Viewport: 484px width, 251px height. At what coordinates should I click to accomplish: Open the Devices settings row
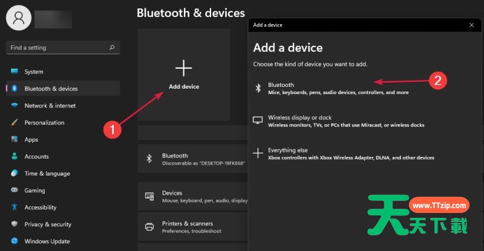pos(194,196)
